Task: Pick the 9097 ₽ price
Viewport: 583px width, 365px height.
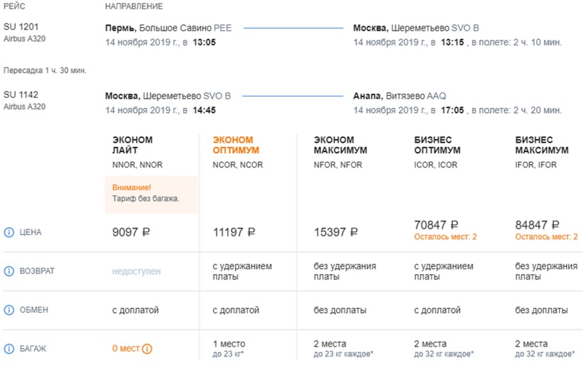Action: point(131,232)
